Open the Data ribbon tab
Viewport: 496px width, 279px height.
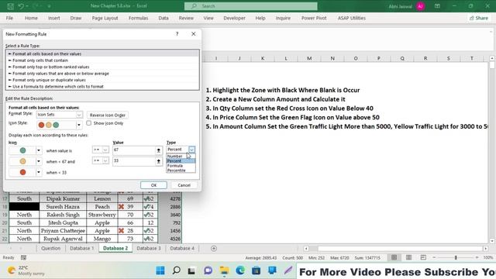[x=164, y=18]
